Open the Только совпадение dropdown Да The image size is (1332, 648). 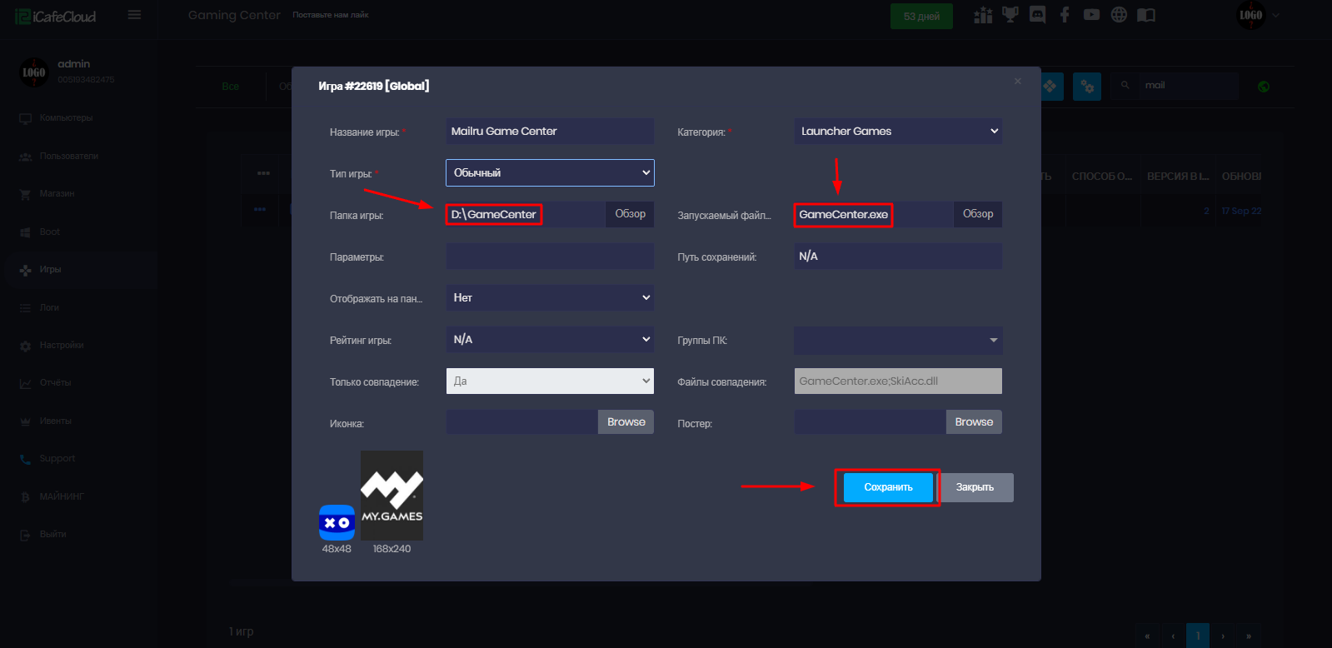550,381
